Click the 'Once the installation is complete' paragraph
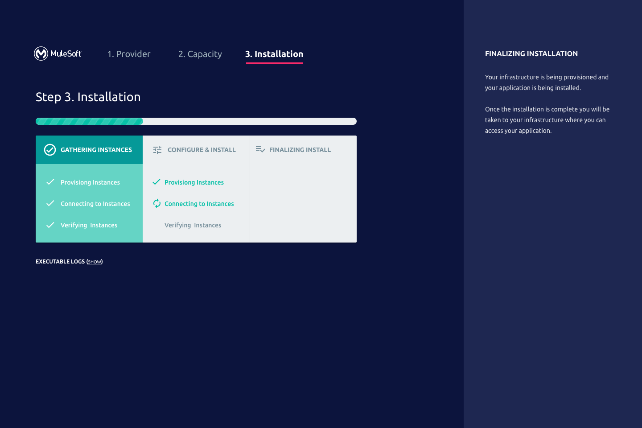Image resolution: width=642 pixels, height=428 pixels. point(547,120)
